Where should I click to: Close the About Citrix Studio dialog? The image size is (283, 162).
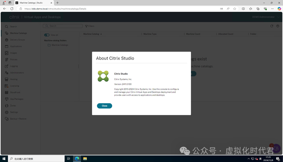[104, 106]
